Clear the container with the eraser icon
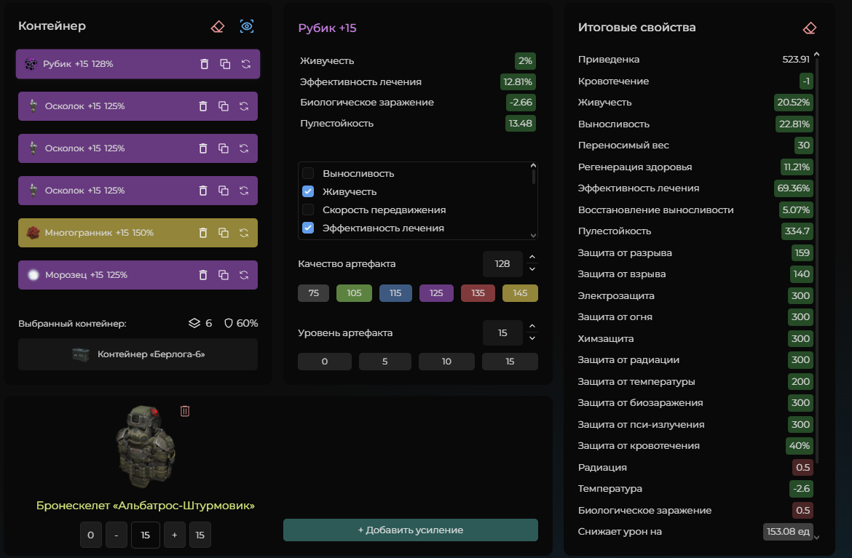The image size is (852, 558). click(x=217, y=27)
